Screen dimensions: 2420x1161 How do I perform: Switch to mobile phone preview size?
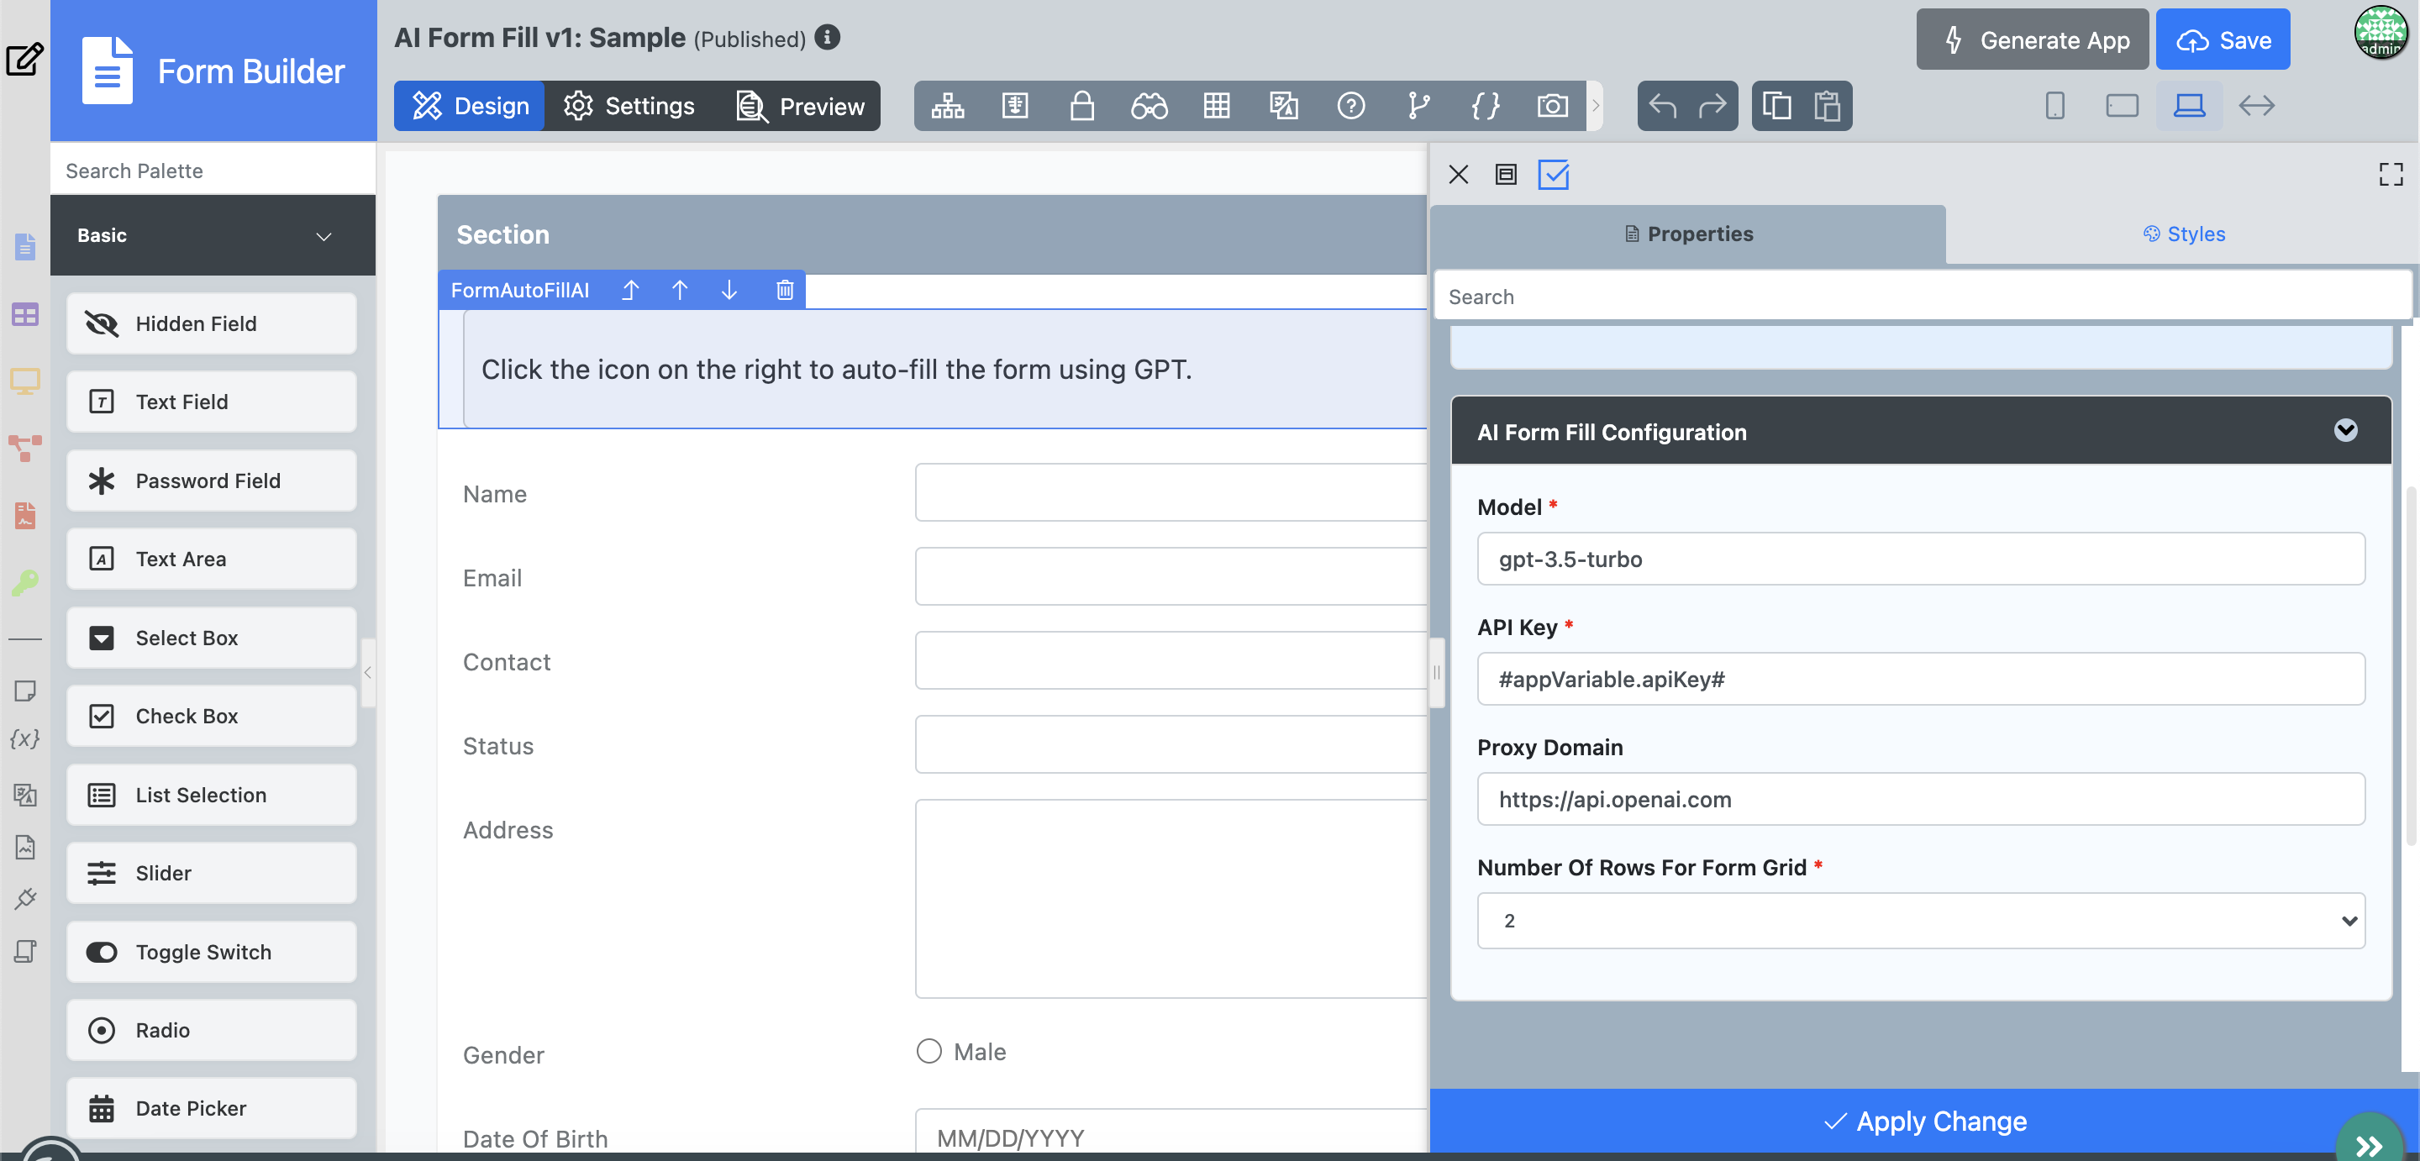click(x=2054, y=105)
